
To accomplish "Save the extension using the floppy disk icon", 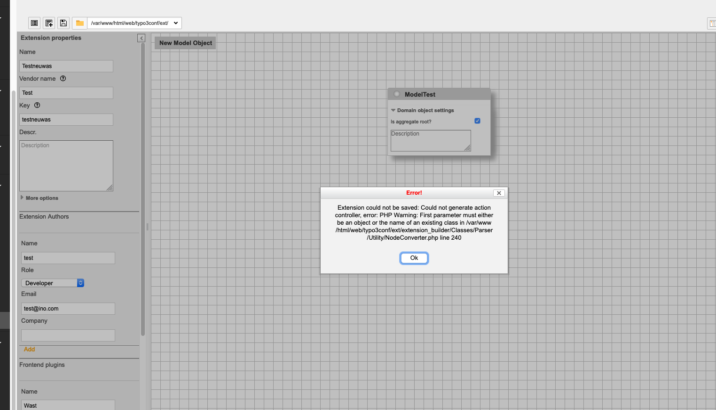I will pos(63,23).
